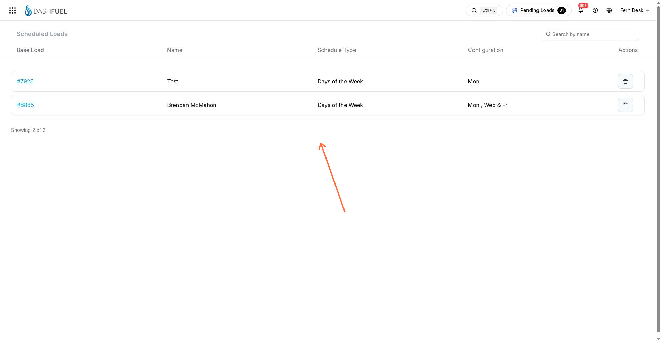This screenshot has width=661, height=342.
Task: Click the 'Mon , Wed & Fri' configuration
Action: tap(488, 105)
